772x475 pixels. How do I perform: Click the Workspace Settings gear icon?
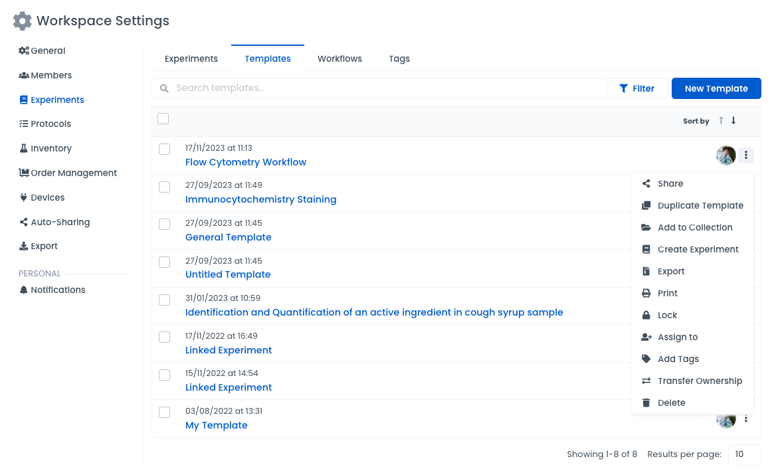coord(23,21)
